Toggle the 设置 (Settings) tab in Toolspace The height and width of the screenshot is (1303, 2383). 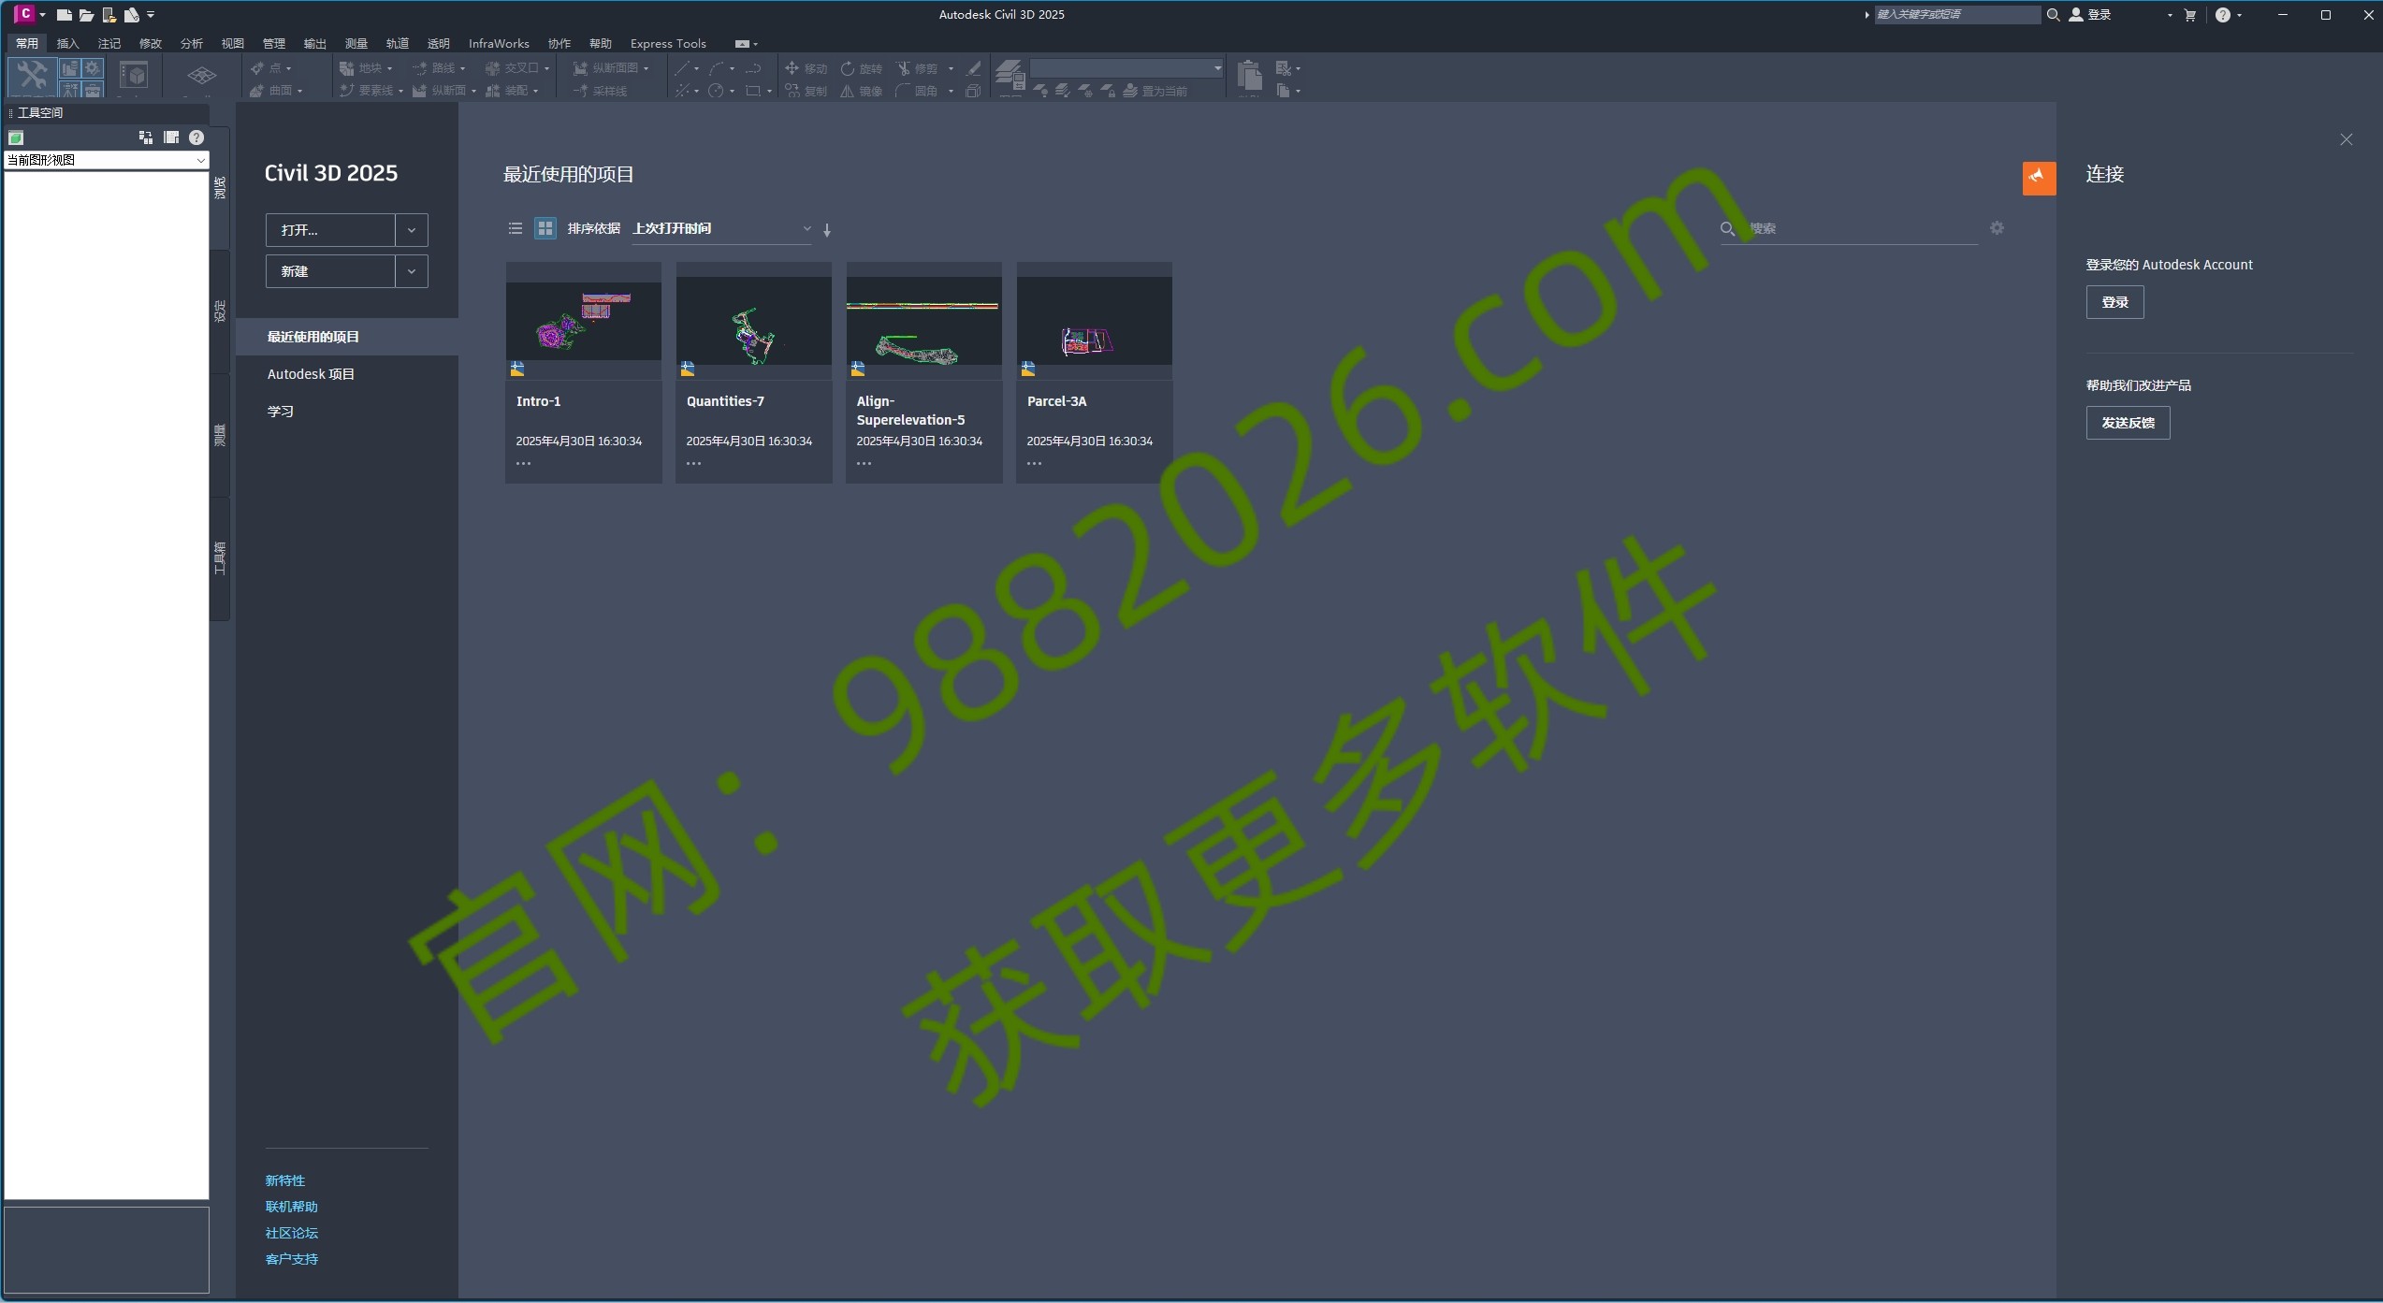219,309
